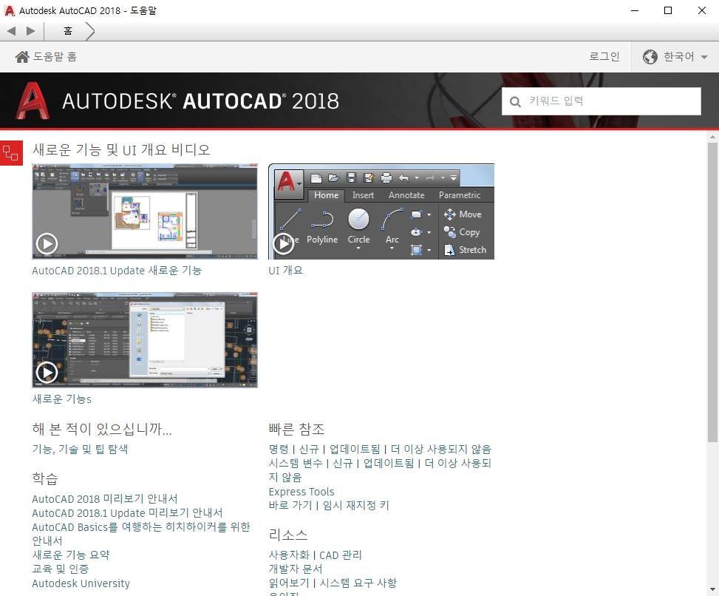The height and width of the screenshot is (596, 719).
Task: Click the globe language icon
Action: point(650,57)
